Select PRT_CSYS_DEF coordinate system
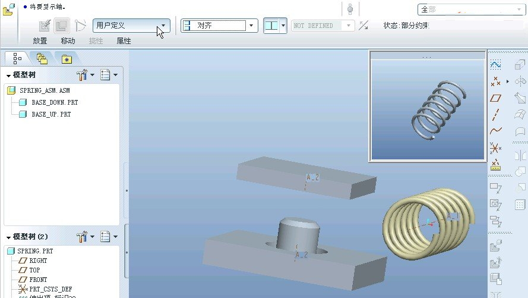The image size is (528, 298). pos(50,289)
